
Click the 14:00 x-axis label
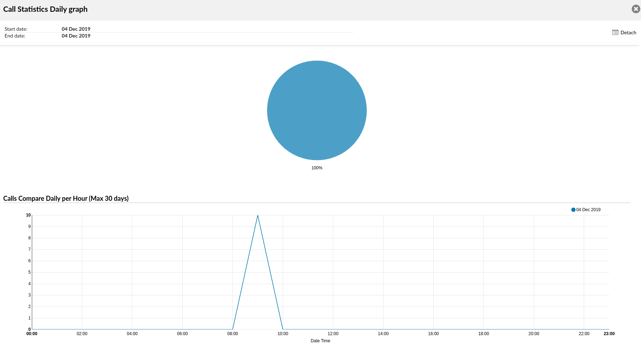tap(383, 334)
